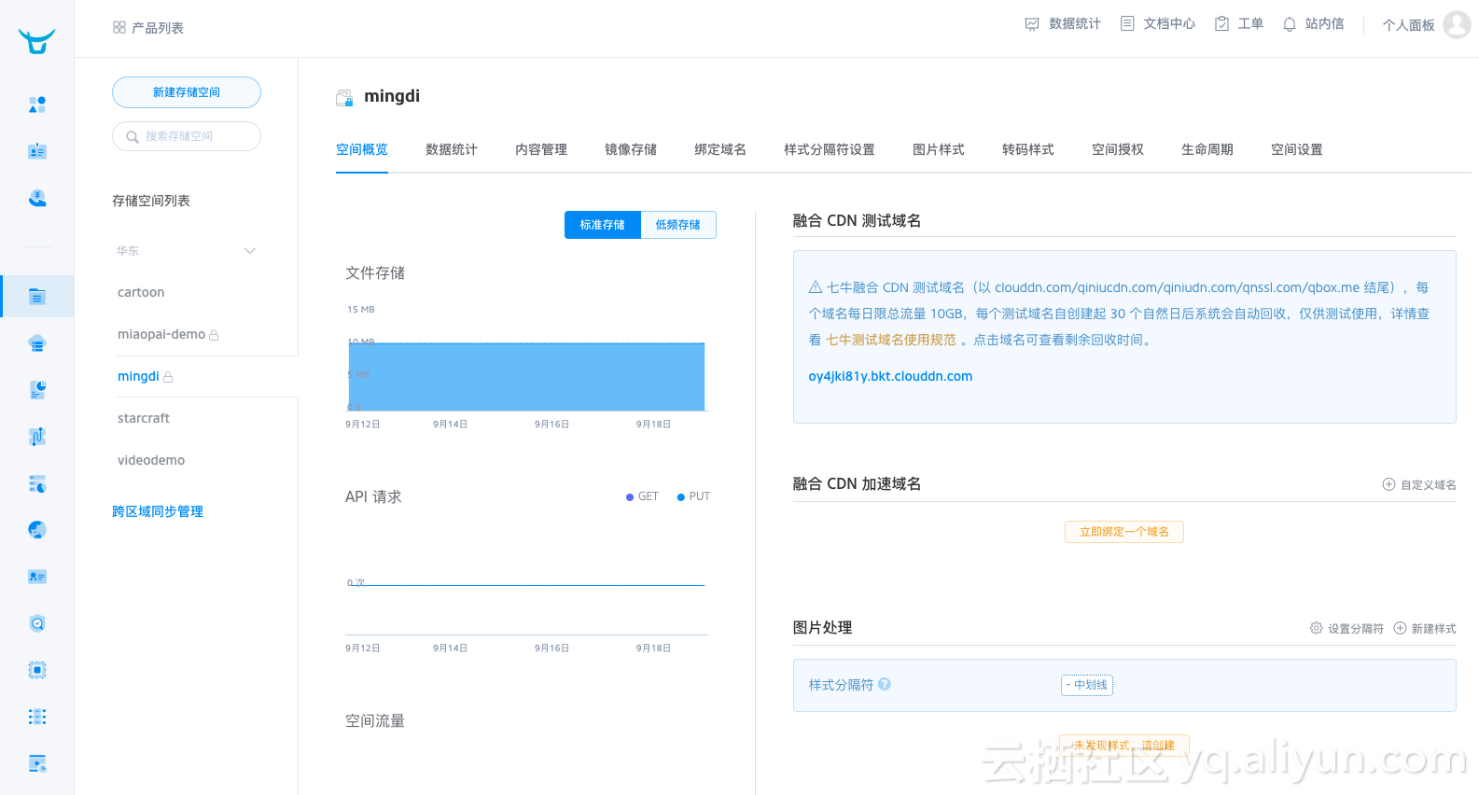This screenshot has height=795, width=1479.
Task: Open the video playback icon in sidebar
Action: pos(37,763)
